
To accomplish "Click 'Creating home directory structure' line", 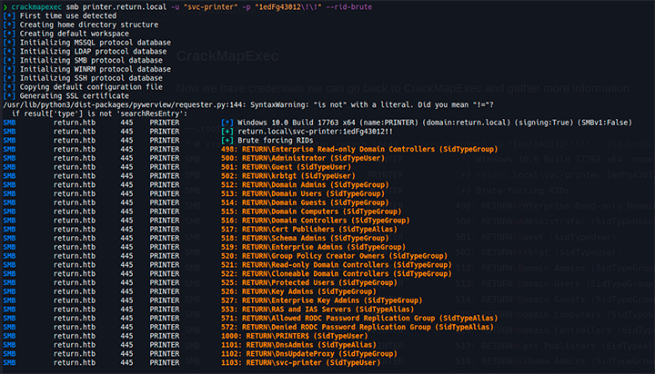I will (x=89, y=25).
